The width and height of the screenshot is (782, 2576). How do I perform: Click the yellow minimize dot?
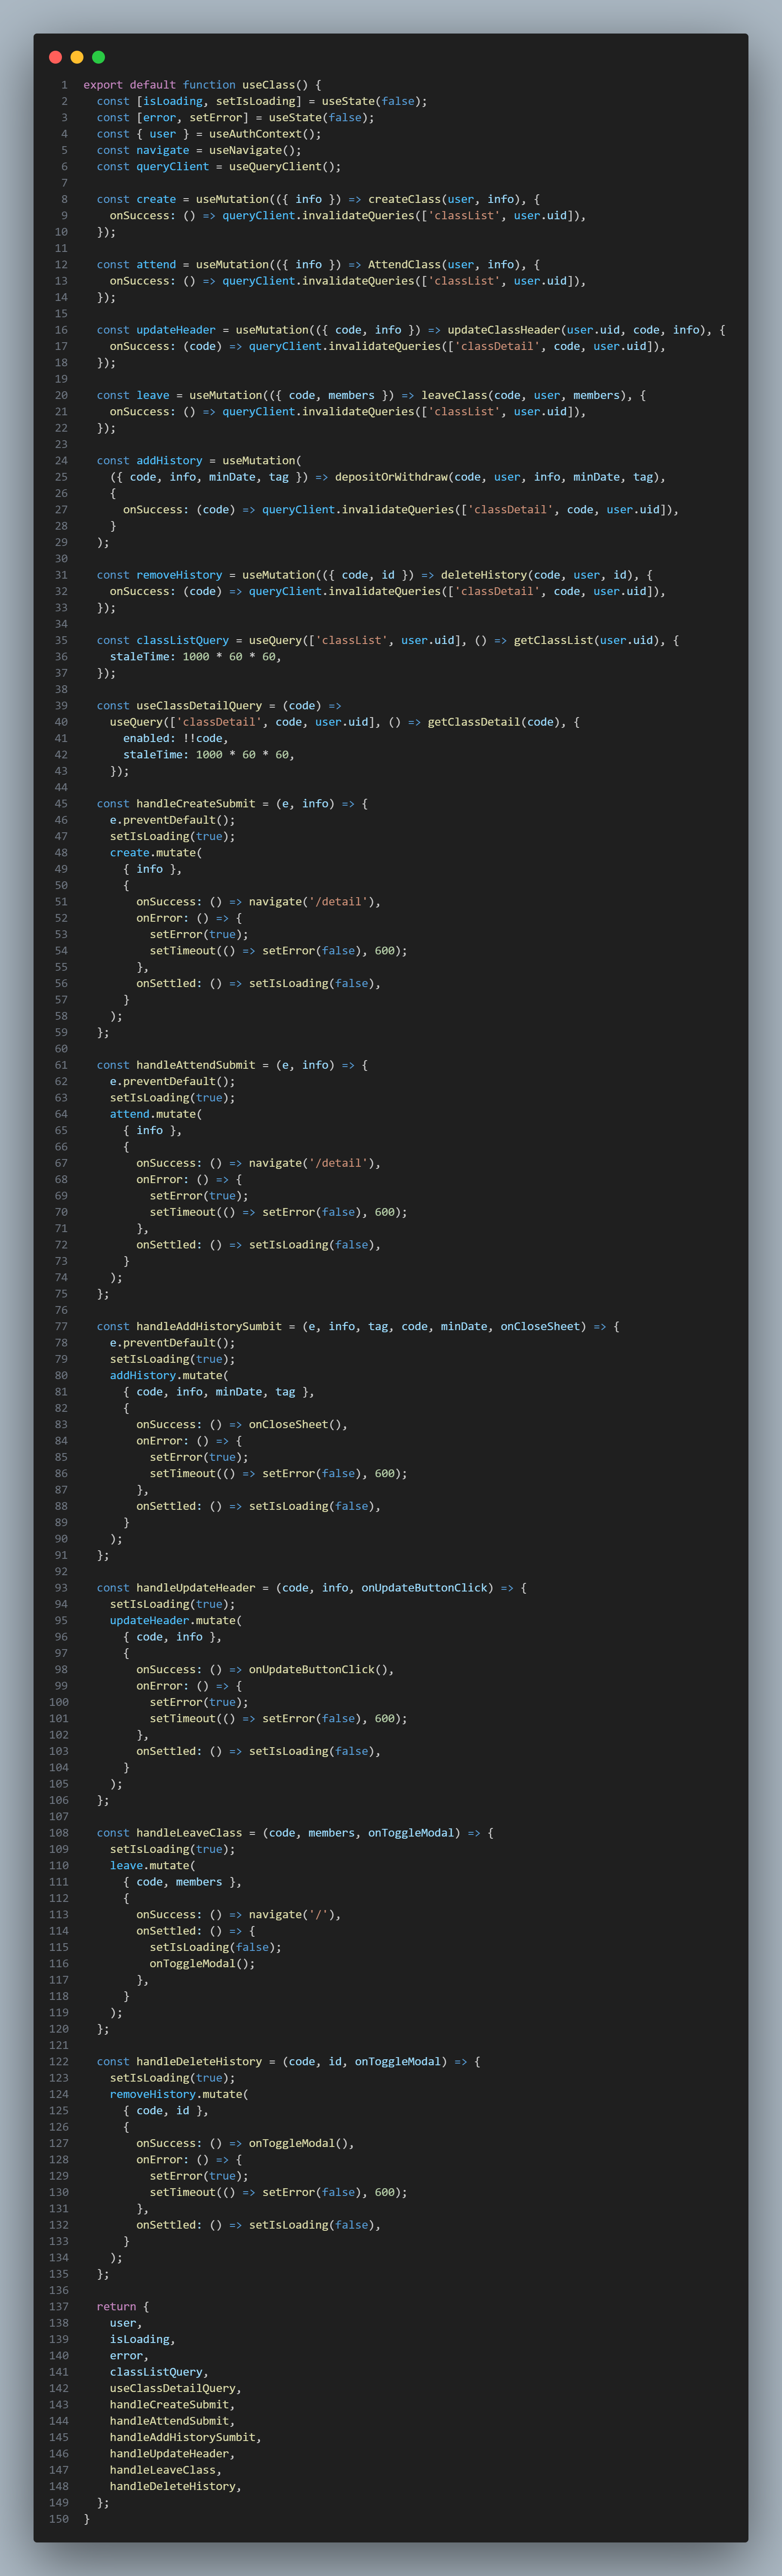point(77,57)
